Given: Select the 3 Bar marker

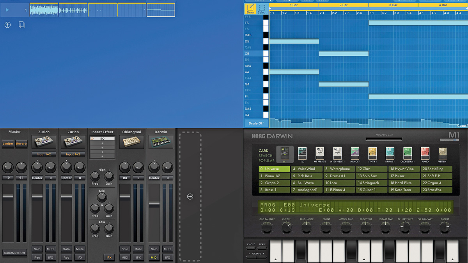Looking at the screenshot, I should pos(393,5).
